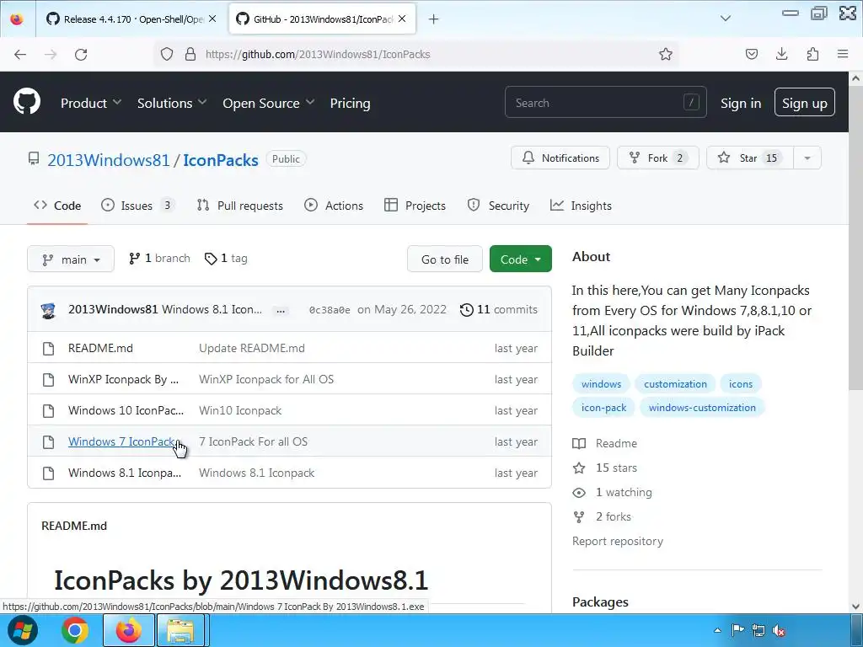This screenshot has height=647, width=863.
Task: Open the 2013Windows81 owner profile link
Action: tap(109, 160)
